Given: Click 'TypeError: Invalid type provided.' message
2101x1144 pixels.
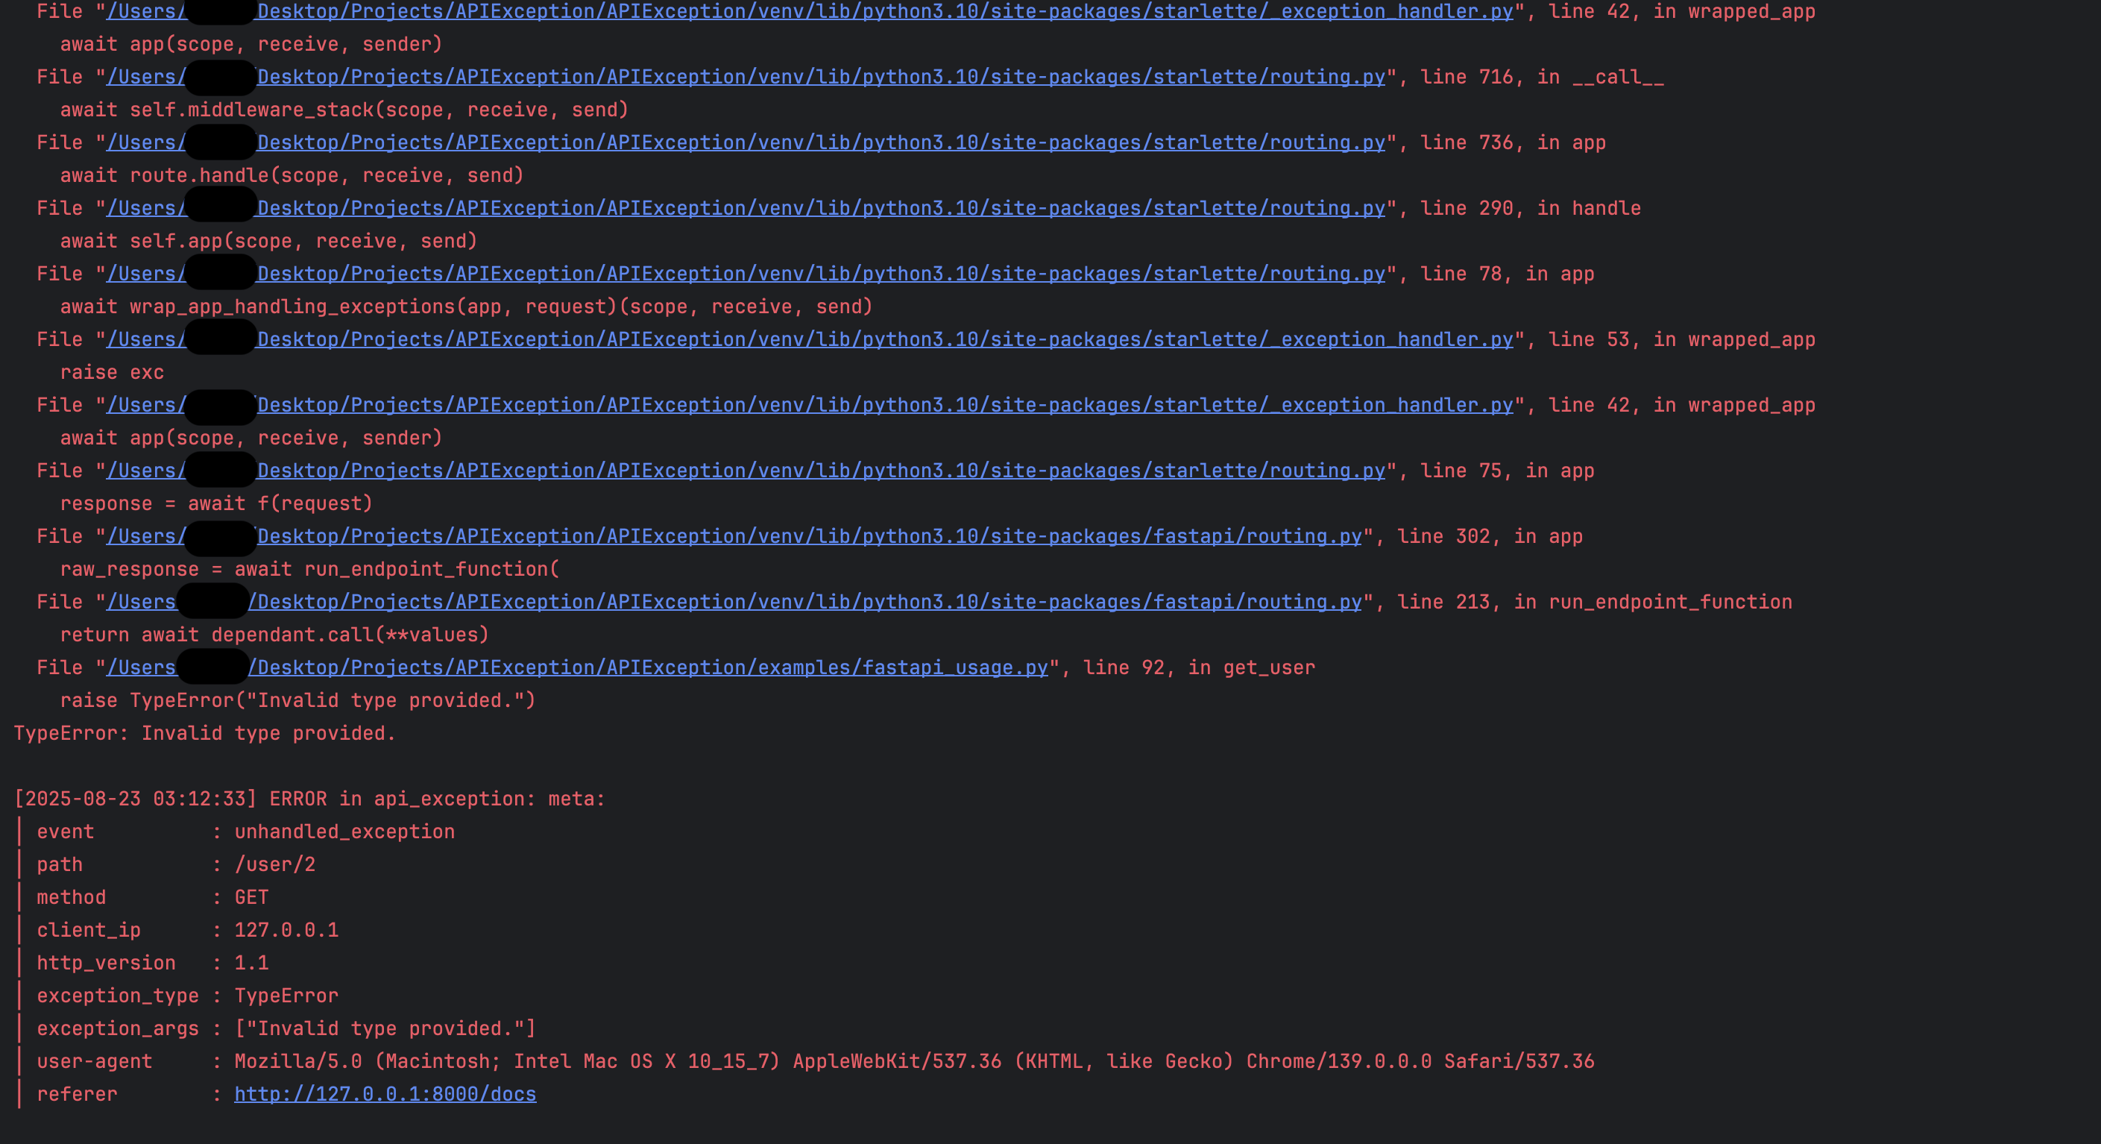Looking at the screenshot, I should [x=205, y=734].
